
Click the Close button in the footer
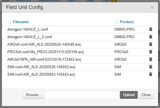[x=146, y=95]
